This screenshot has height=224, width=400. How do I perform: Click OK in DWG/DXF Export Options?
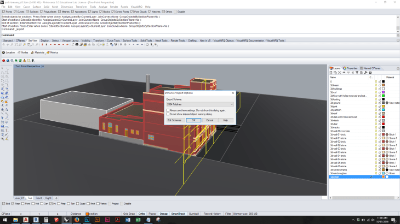193,120
